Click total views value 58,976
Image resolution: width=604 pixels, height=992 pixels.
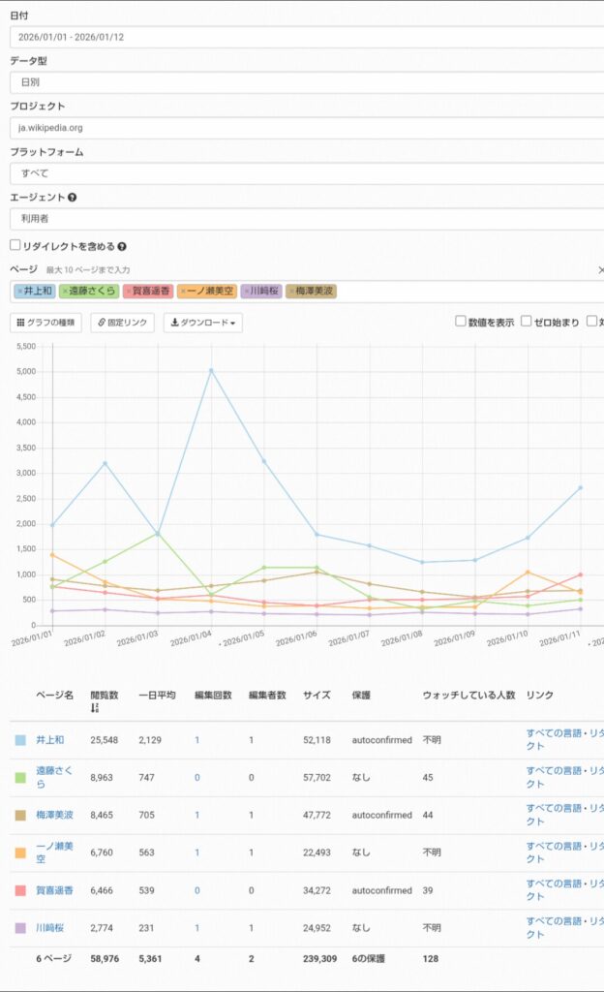(105, 958)
